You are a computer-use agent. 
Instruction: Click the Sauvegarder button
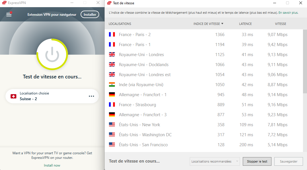289,161
